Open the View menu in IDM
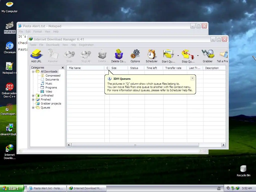This screenshot has width=256, height=192. [x=65, y=45]
